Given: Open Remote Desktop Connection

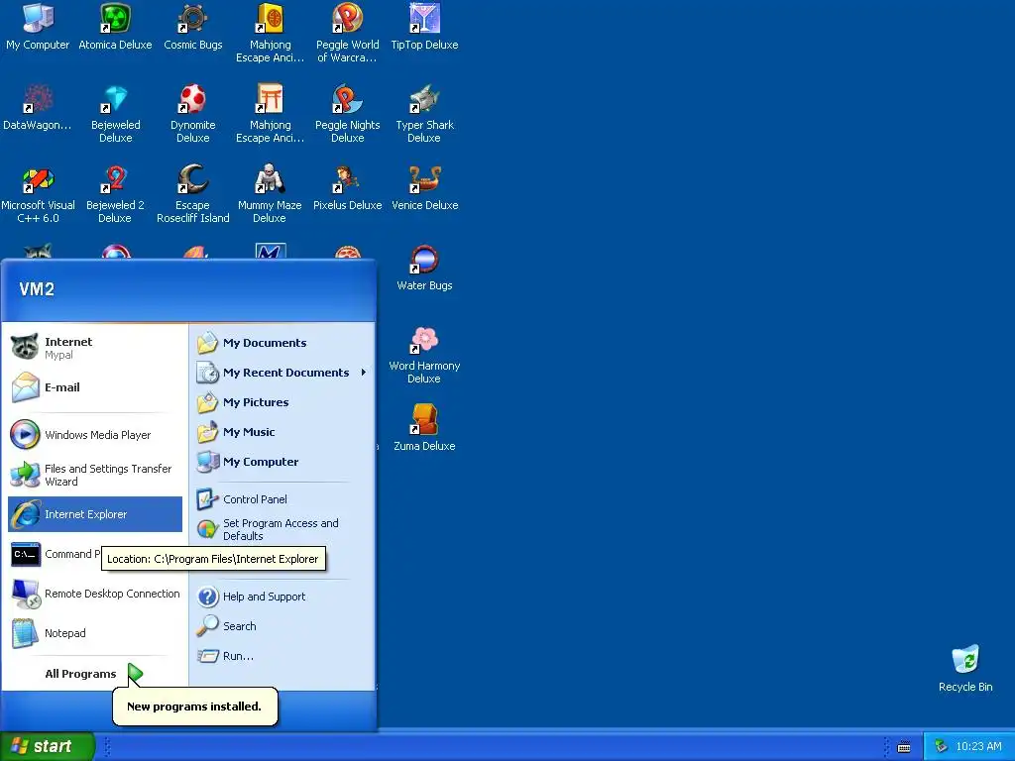Looking at the screenshot, I should click(x=95, y=594).
